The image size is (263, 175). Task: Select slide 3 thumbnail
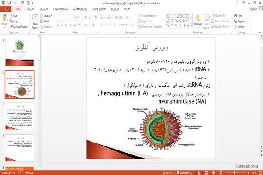coord(20,116)
